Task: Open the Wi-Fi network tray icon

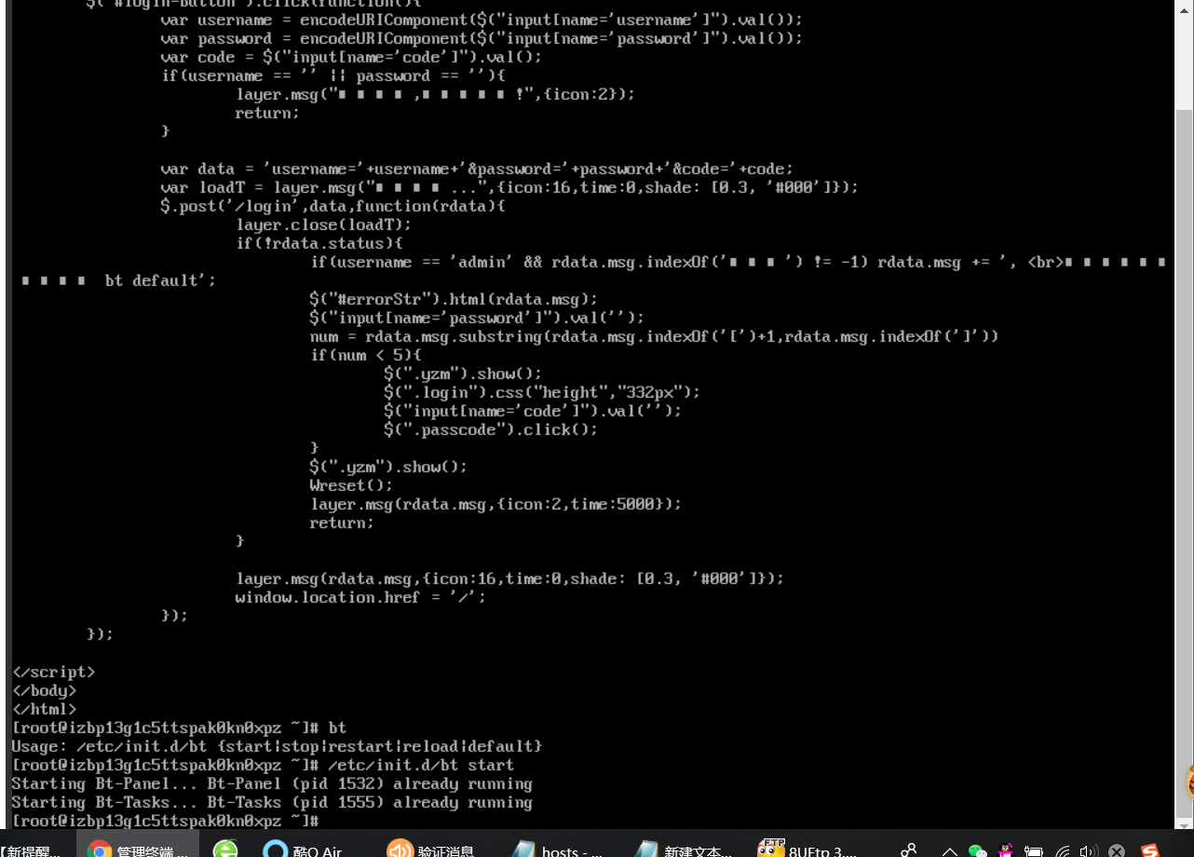Action: tap(1062, 851)
